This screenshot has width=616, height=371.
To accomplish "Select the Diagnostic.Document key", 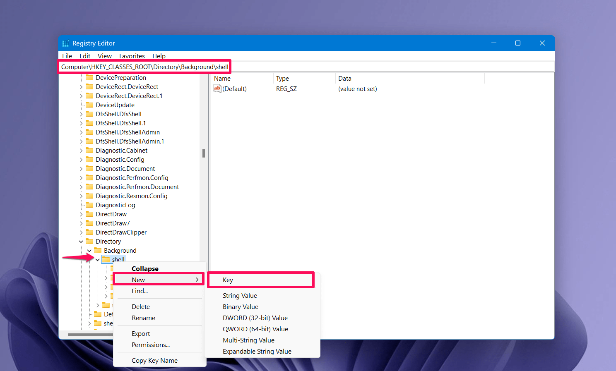I will (125, 168).
